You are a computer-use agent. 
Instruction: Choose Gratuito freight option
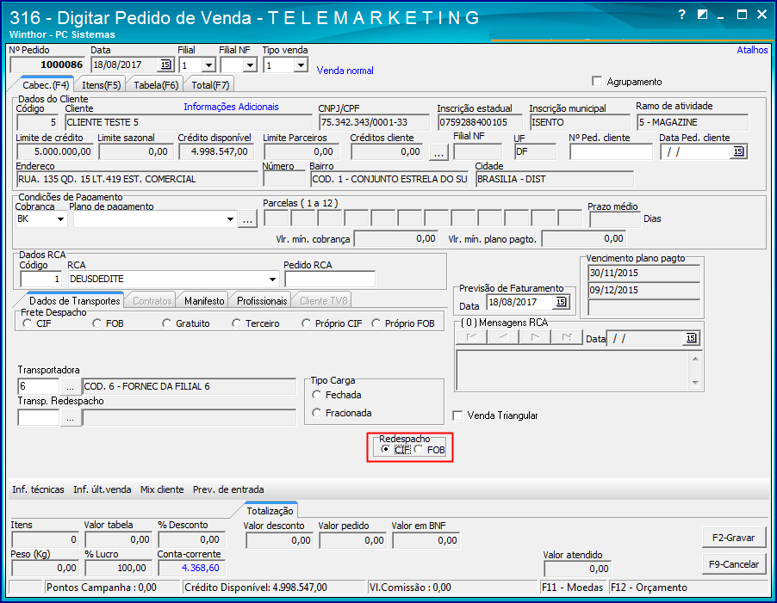pyautogui.click(x=167, y=323)
